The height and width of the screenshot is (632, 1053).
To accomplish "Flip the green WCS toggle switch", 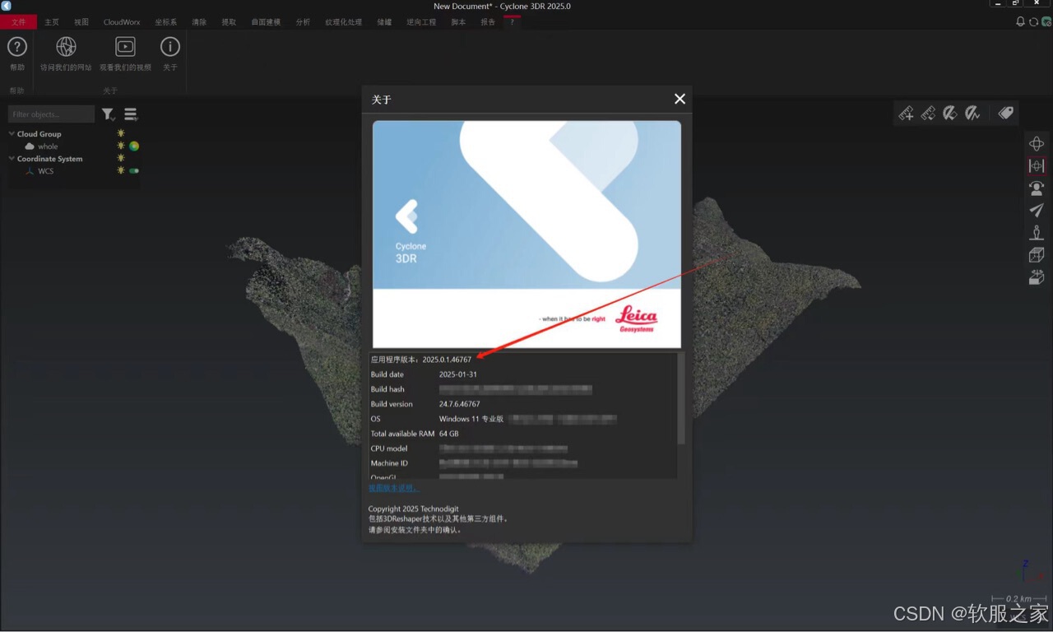I will (134, 171).
